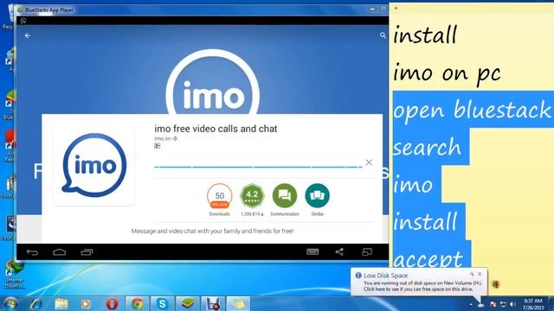Tap the Android back navigation button
Viewport: 554px width, 311px height.
point(32,252)
